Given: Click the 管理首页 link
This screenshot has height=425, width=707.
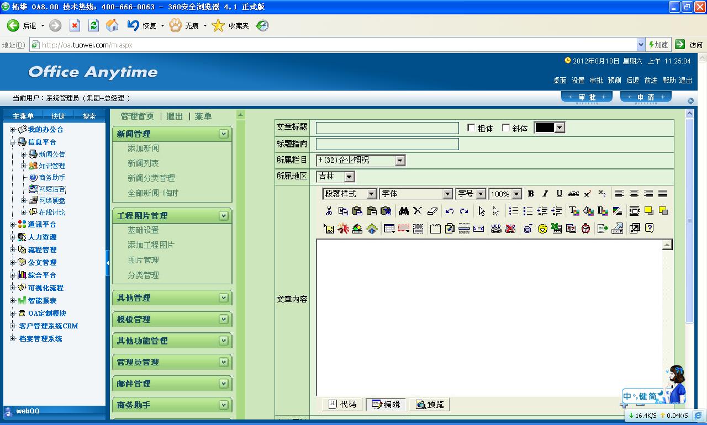Looking at the screenshot, I should click(x=137, y=116).
